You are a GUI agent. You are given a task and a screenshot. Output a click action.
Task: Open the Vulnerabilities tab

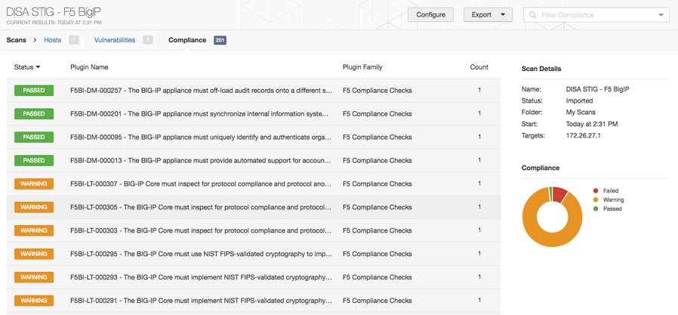(115, 40)
